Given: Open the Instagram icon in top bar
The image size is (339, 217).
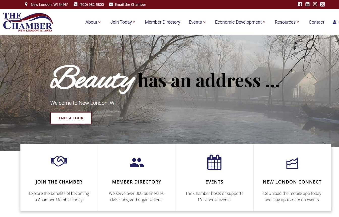Looking at the screenshot, I should point(315,4).
